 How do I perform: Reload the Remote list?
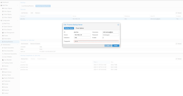pos(179,13)
